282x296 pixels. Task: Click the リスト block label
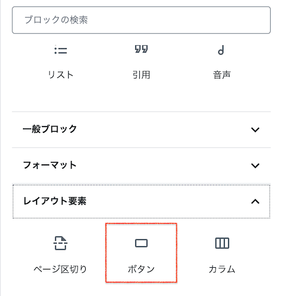(60, 75)
